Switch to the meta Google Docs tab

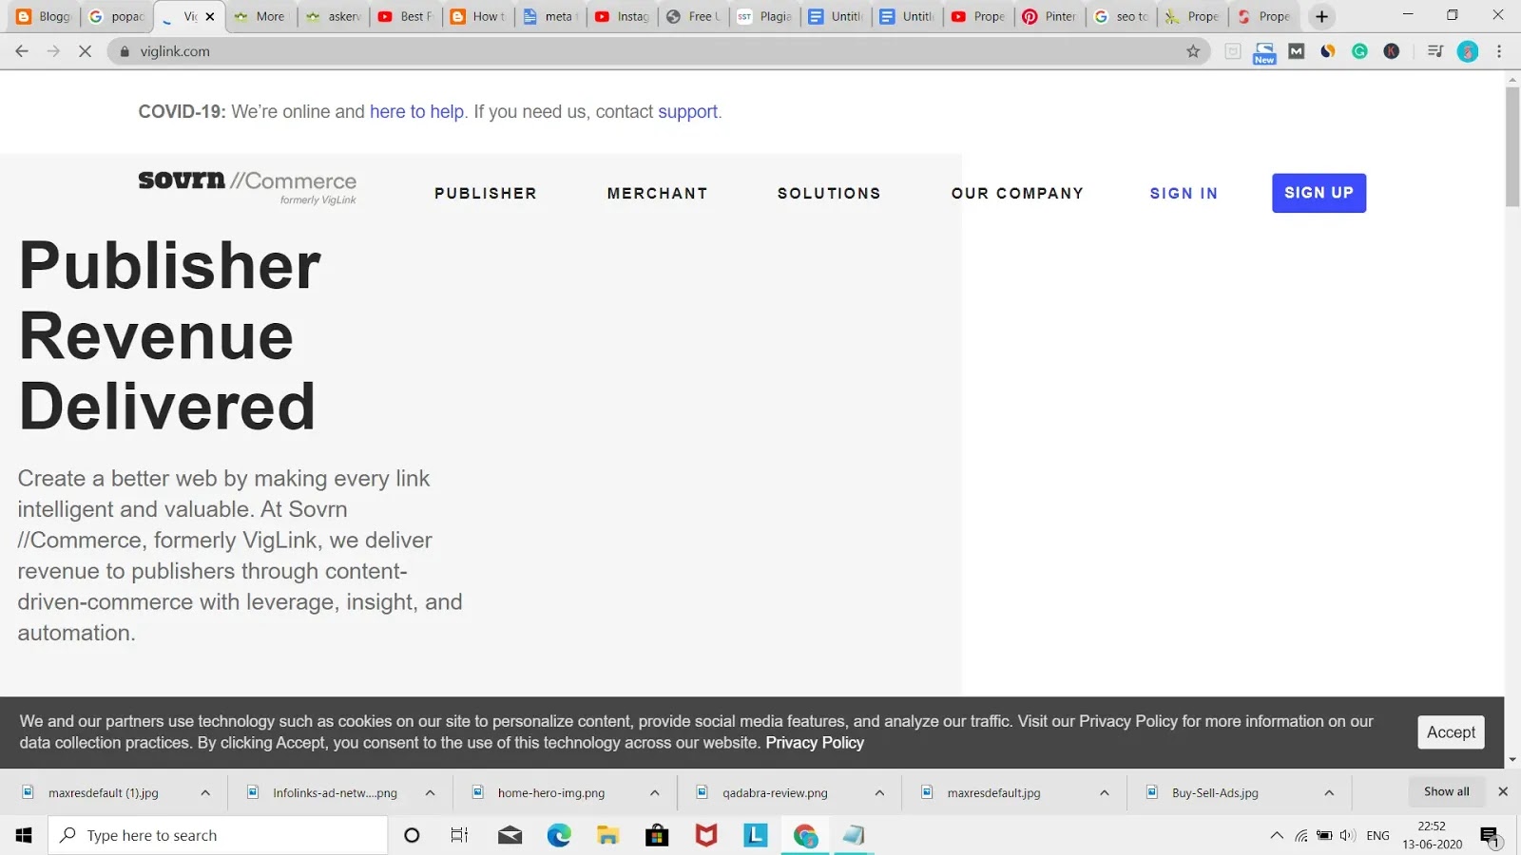point(550,16)
